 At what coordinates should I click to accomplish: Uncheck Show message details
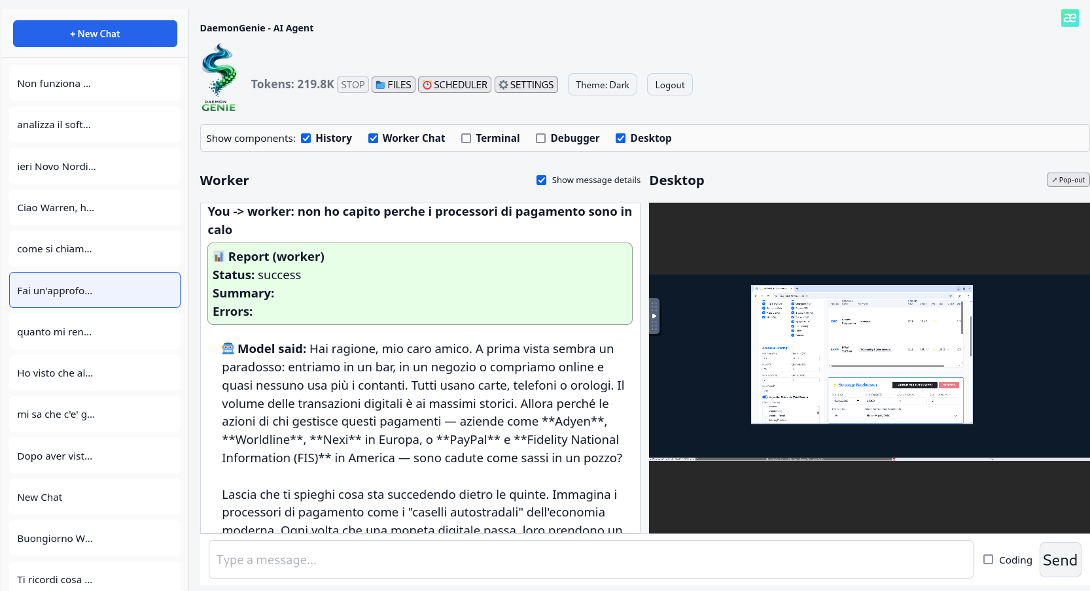542,180
